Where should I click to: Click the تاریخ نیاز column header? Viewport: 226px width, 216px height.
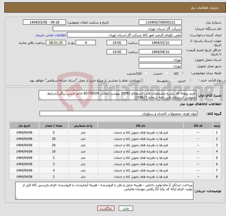(x=24, y=126)
